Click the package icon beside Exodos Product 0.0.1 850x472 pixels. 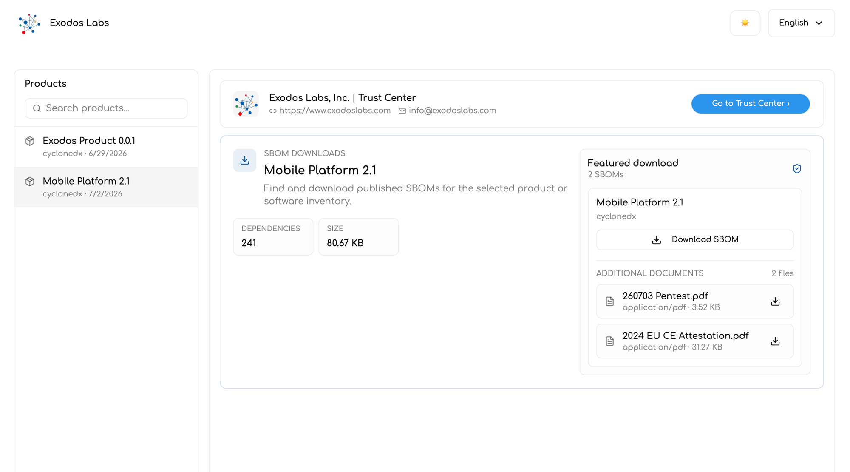(x=30, y=141)
